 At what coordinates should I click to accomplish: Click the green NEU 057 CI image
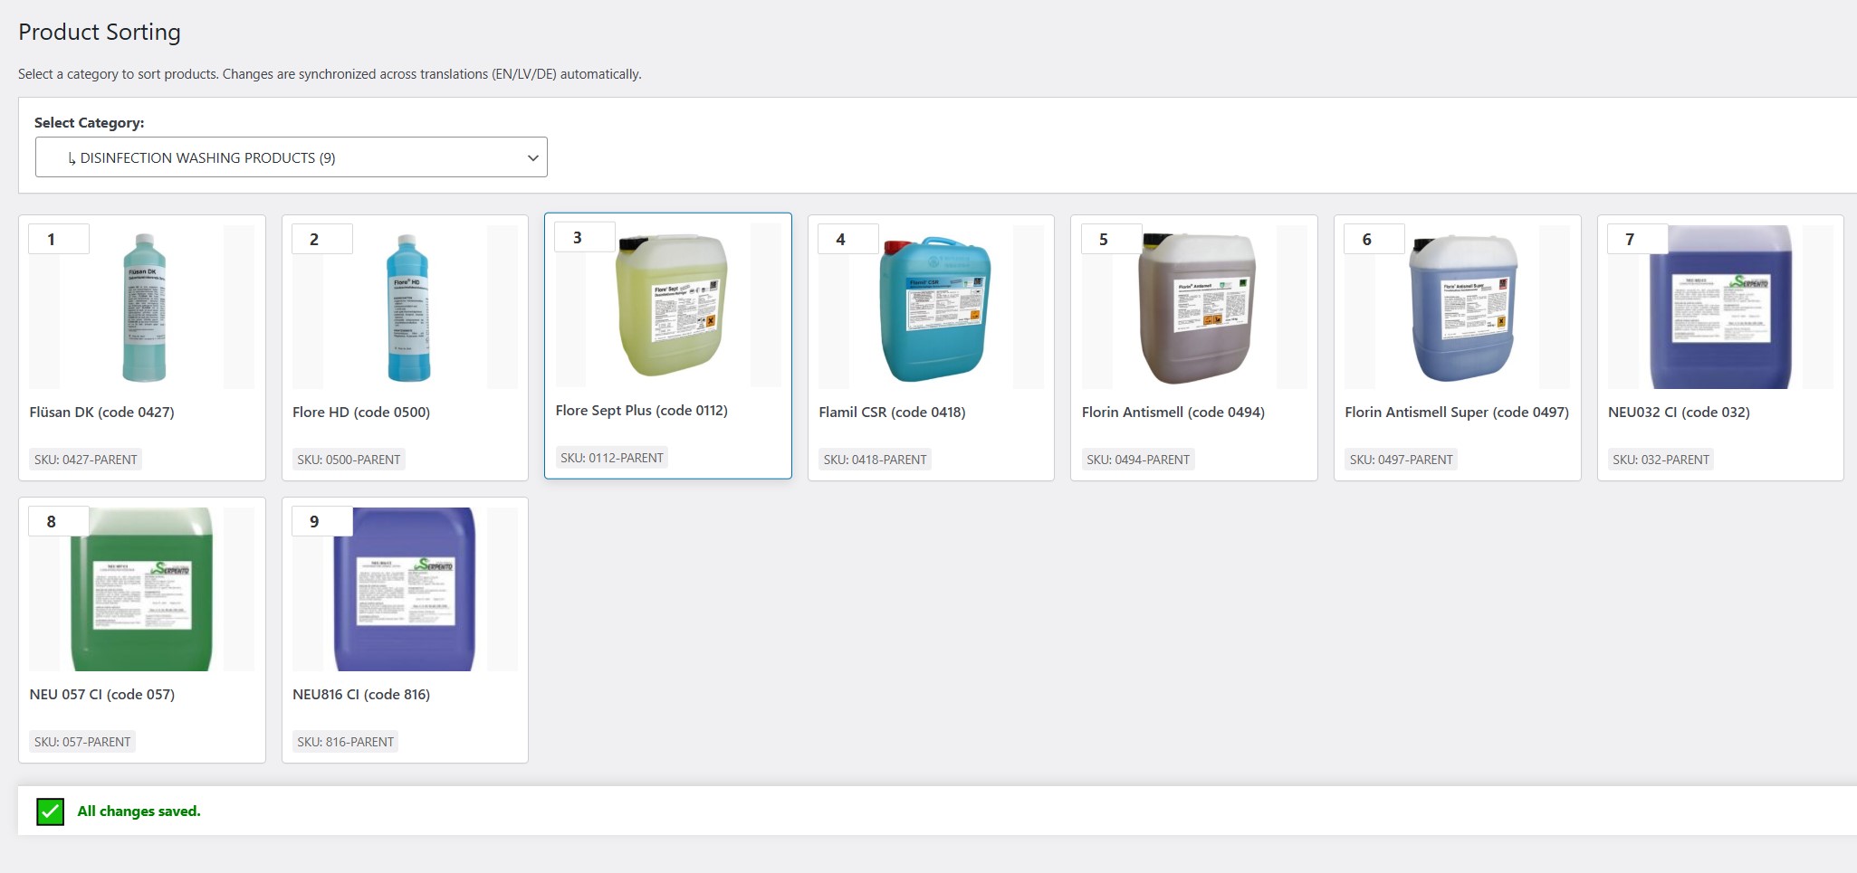pyautogui.click(x=142, y=590)
